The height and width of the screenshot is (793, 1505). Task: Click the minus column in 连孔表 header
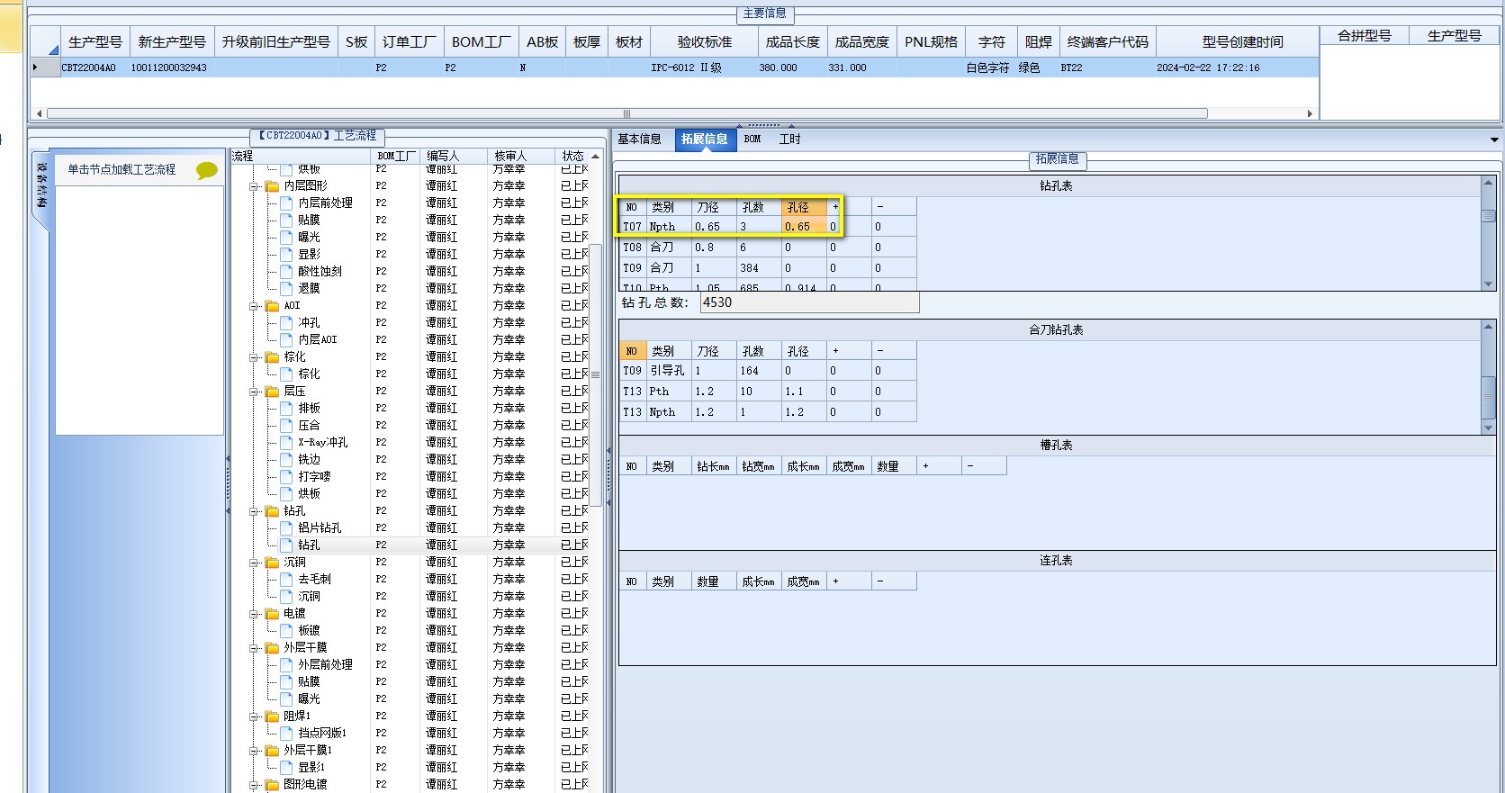pos(894,581)
